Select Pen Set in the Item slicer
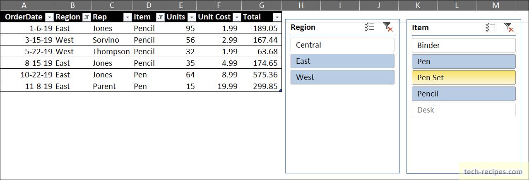The height and width of the screenshot is (180, 529). point(464,78)
